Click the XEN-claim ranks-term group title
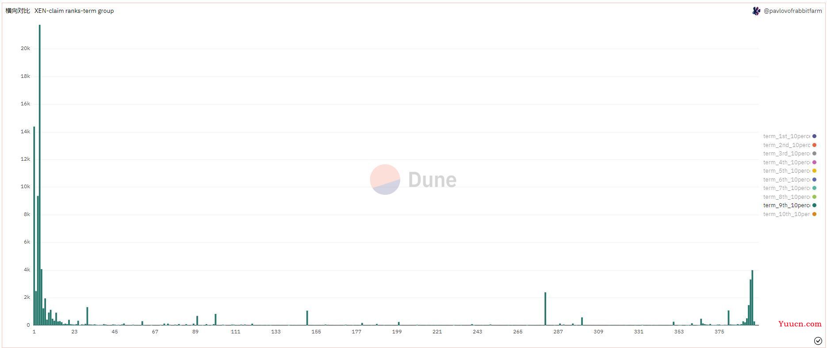The width and height of the screenshot is (827, 348). [x=74, y=11]
